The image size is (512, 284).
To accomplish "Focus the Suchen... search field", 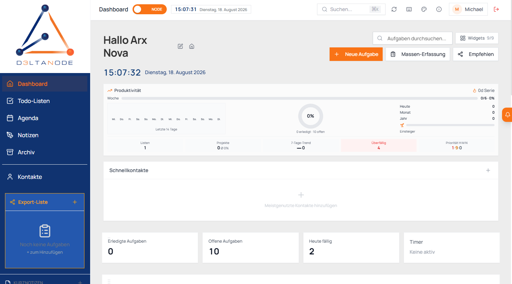I will point(351,9).
